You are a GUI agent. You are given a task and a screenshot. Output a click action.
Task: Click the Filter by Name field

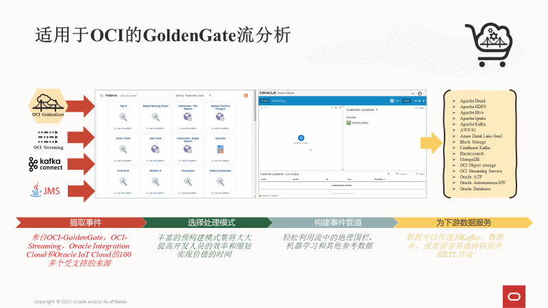tap(145, 95)
